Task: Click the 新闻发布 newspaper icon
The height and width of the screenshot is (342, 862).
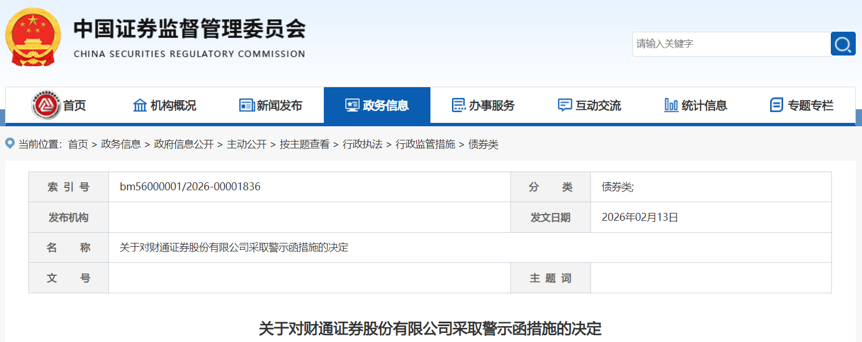Action: (247, 105)
